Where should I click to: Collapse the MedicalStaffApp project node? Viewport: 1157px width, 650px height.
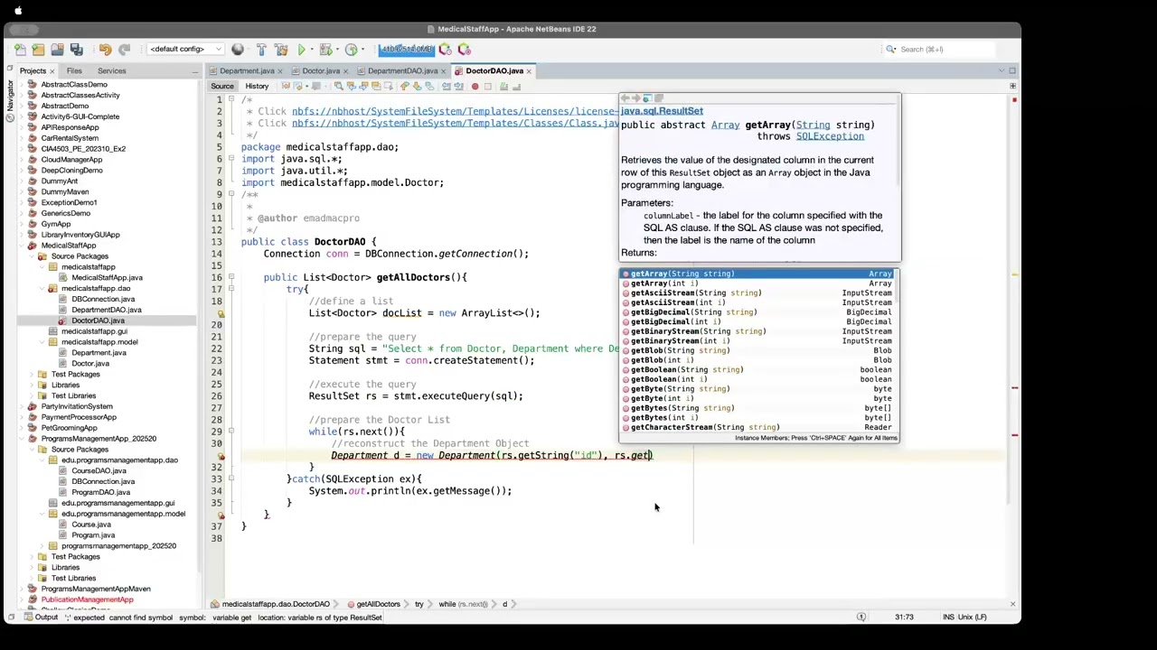click(x=21, y=246)
